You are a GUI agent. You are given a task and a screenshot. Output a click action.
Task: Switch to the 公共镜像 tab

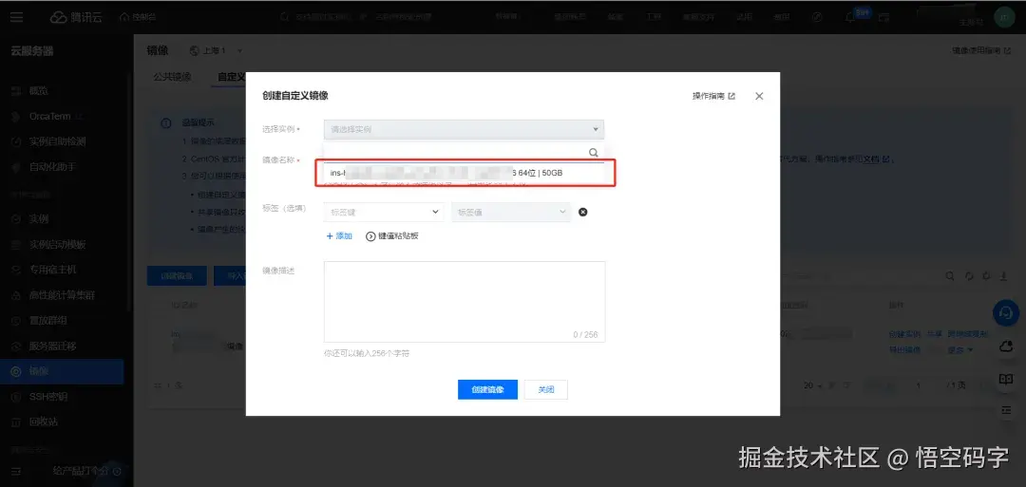(x=172, y=77)
